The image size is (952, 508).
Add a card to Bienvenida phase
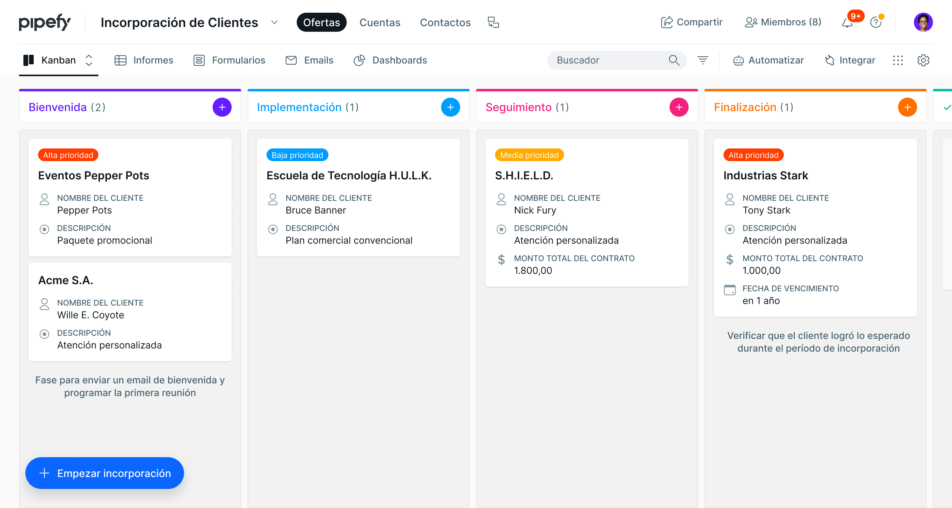[222, 107]
